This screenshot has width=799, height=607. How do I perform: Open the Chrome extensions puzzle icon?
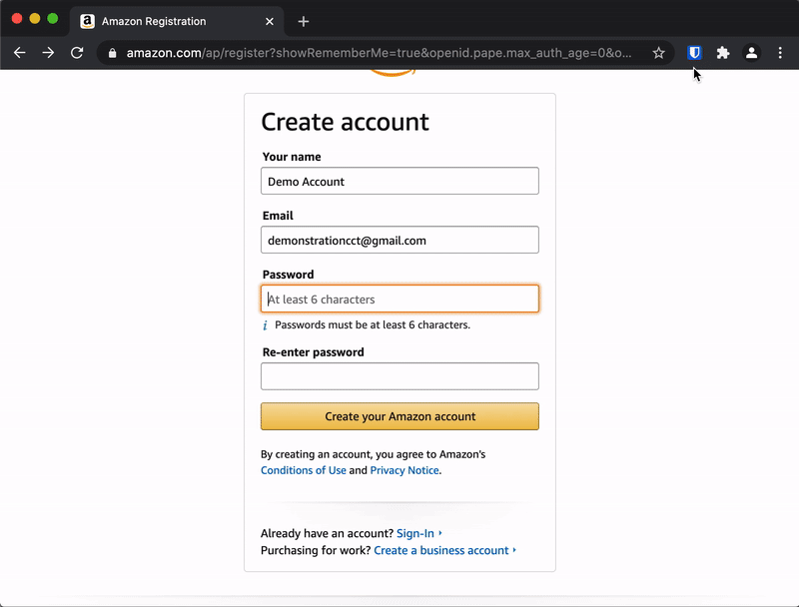722,53
